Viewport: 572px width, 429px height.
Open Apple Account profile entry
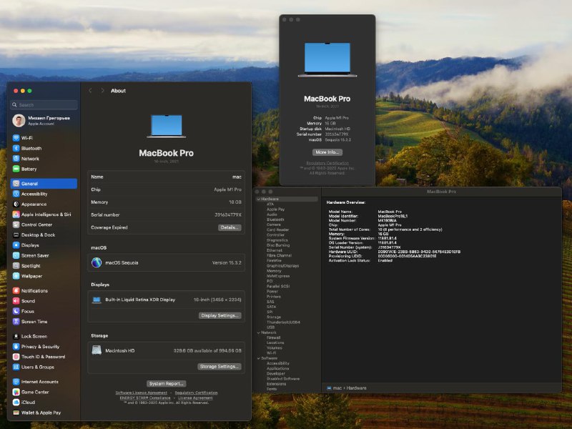pyautogui.click(x=44, y=120)
